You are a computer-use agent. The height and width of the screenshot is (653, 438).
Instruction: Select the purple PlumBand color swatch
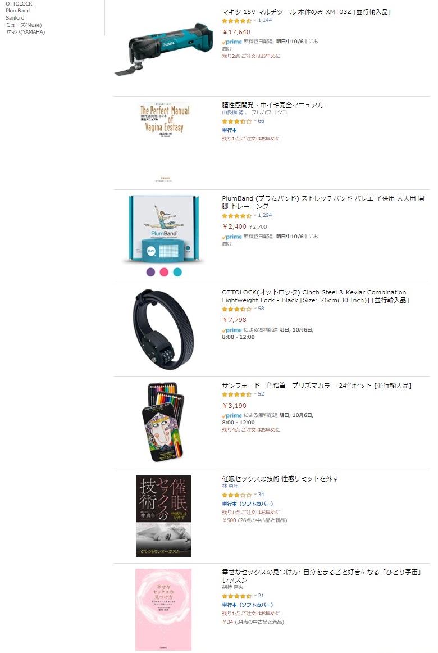tap(150, 272)
